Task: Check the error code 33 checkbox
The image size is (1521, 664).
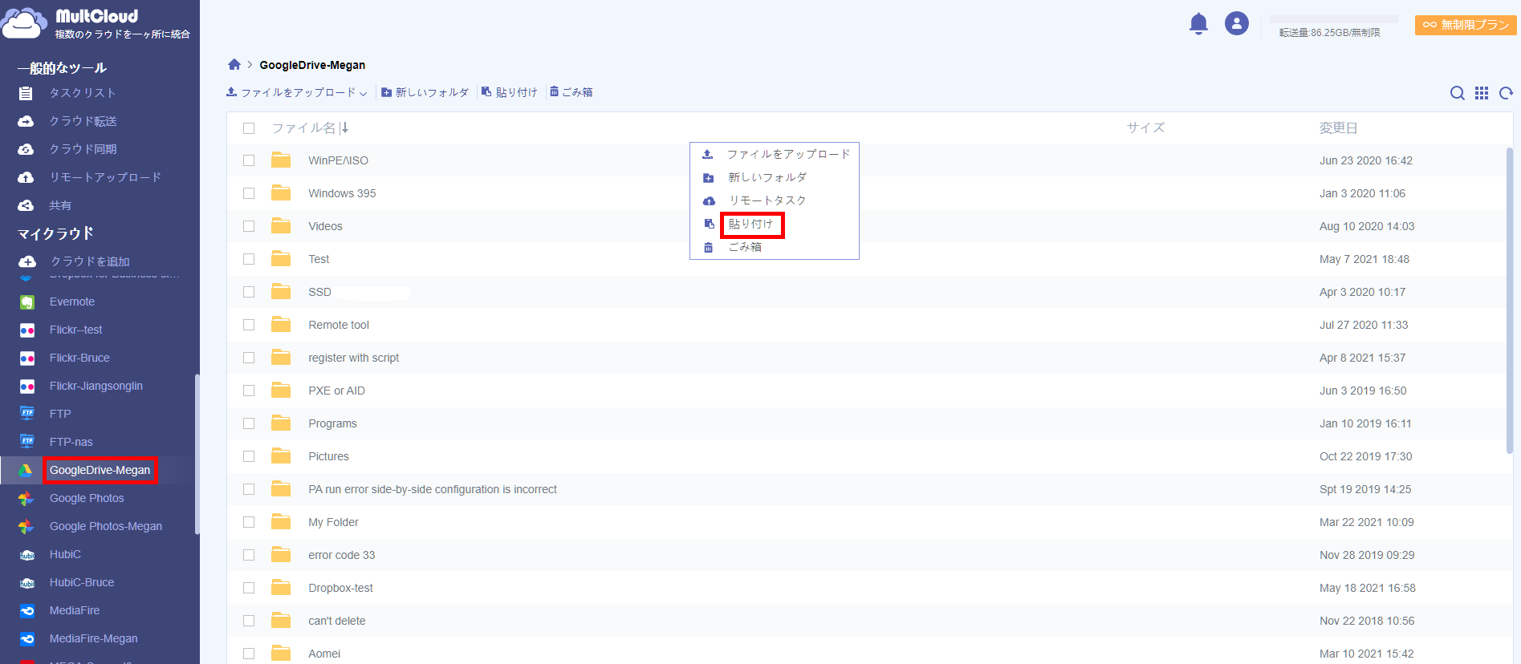Action: tap(249, 555)
